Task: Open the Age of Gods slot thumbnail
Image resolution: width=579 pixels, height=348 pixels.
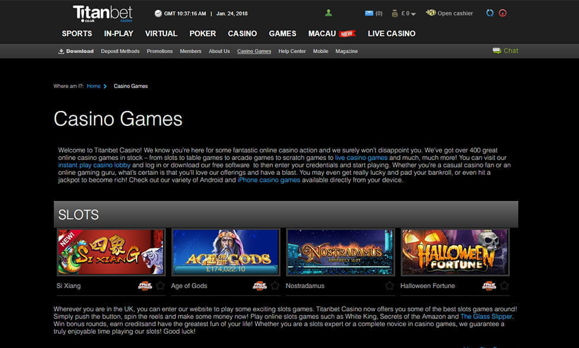Action: point(226,252)
